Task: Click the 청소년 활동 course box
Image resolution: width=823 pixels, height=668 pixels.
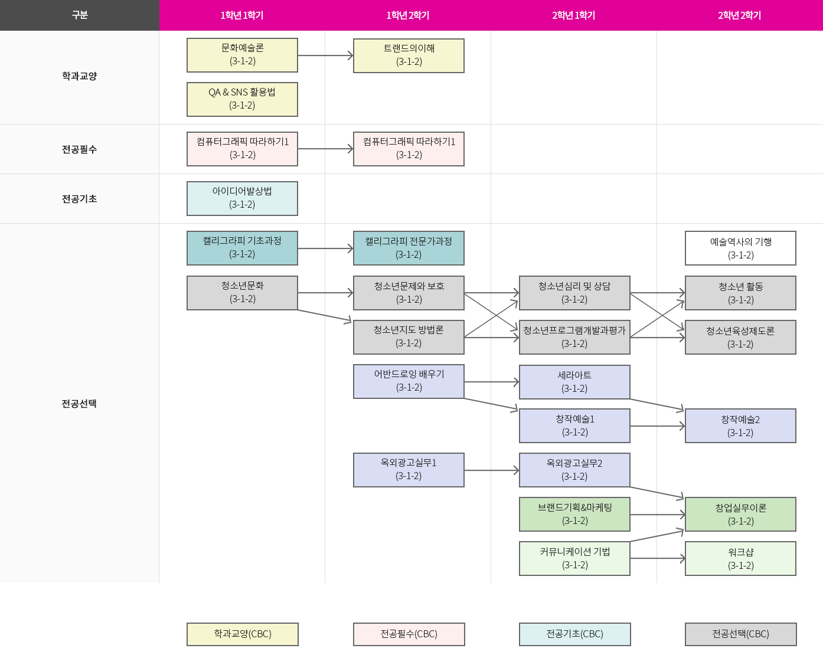Action: pyautogui.click(x=740, y=293)
